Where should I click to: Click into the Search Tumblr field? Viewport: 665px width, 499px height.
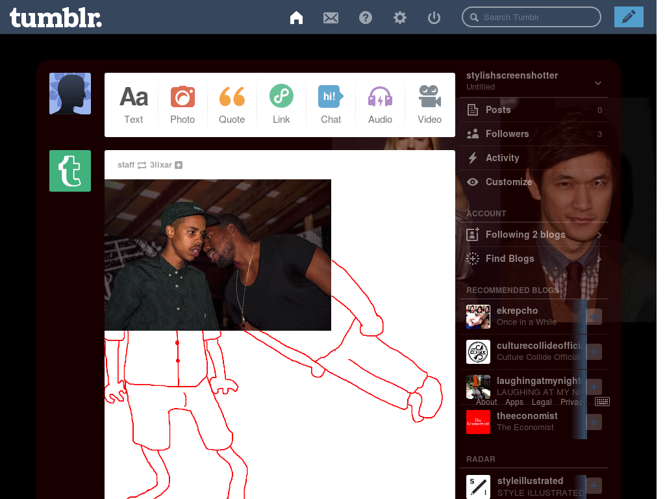(531, 17)
